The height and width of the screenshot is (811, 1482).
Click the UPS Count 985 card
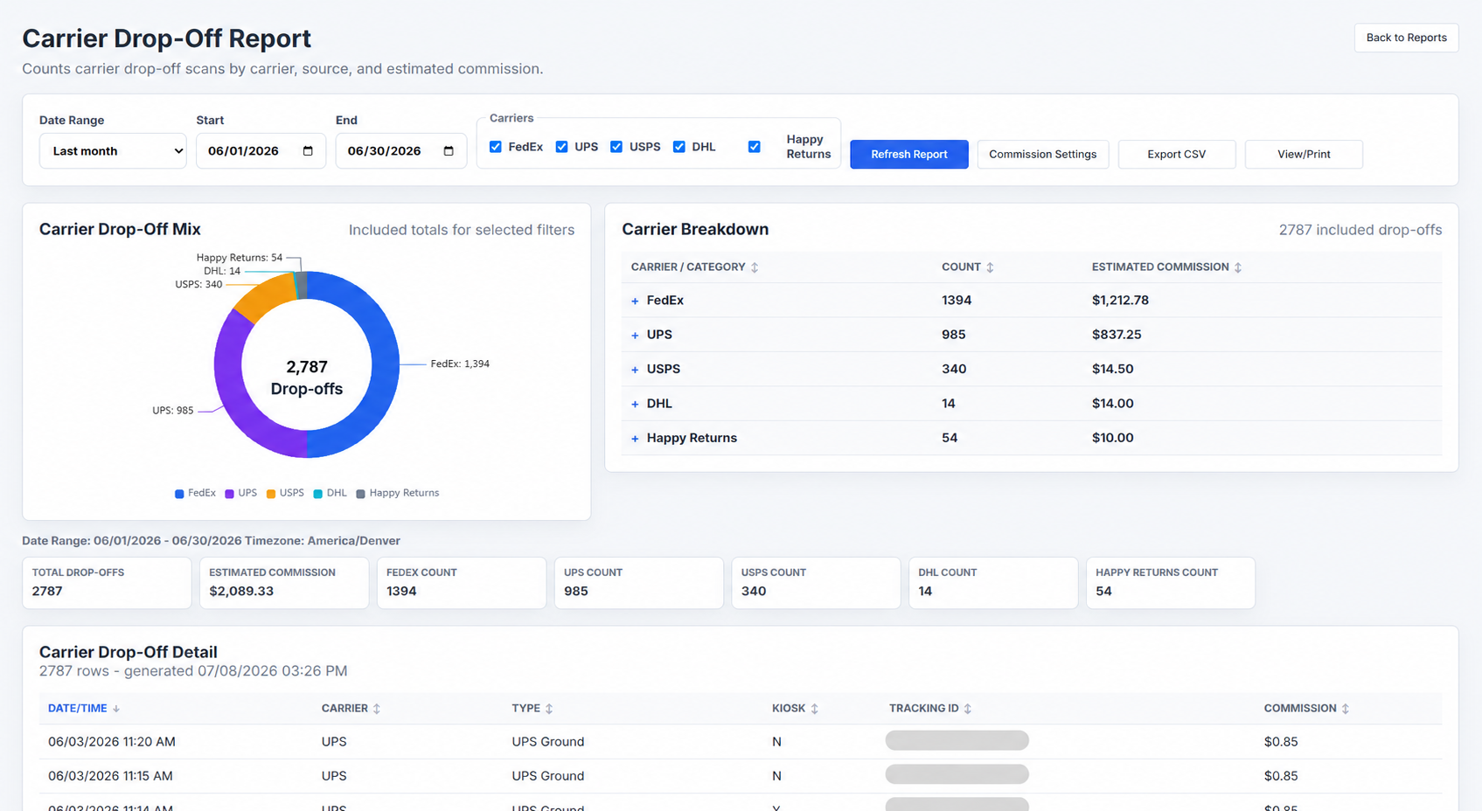639,583
